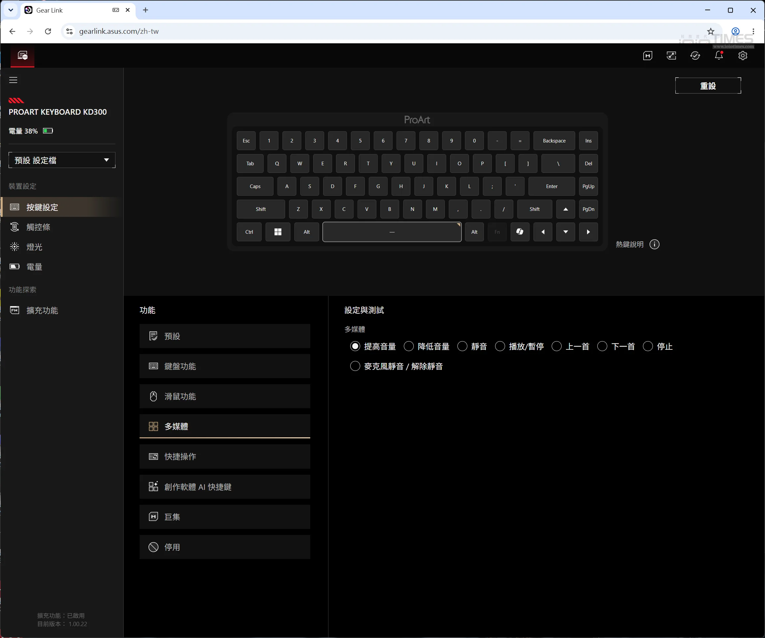
Task: Choose the 多媒體 function category
Action: tap(225, 426)
